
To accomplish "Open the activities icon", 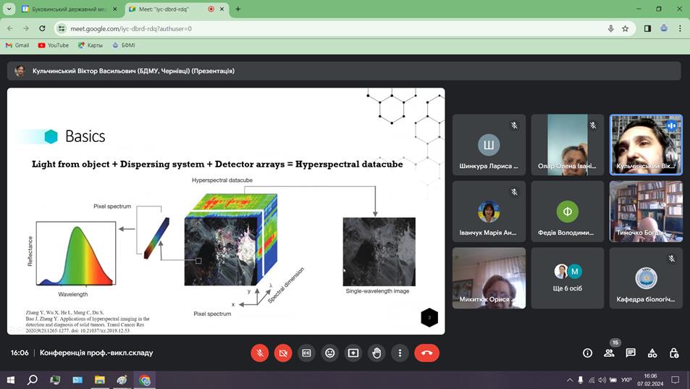I will pyautogui.click(x=652, y=353).
